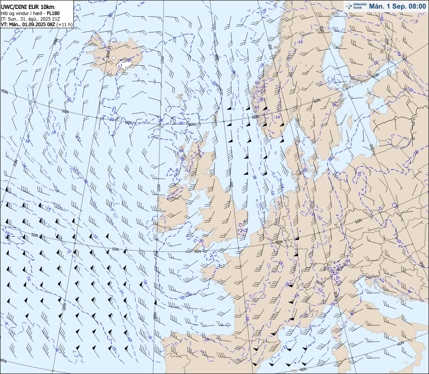This screenshot has width=429, height=374.
Task: Click the '10E' longitude label off Norway's coast
Action: tap(270, 47)
